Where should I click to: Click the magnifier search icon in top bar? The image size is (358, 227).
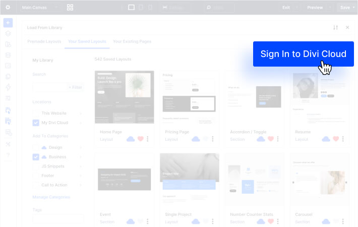(208, 7)
